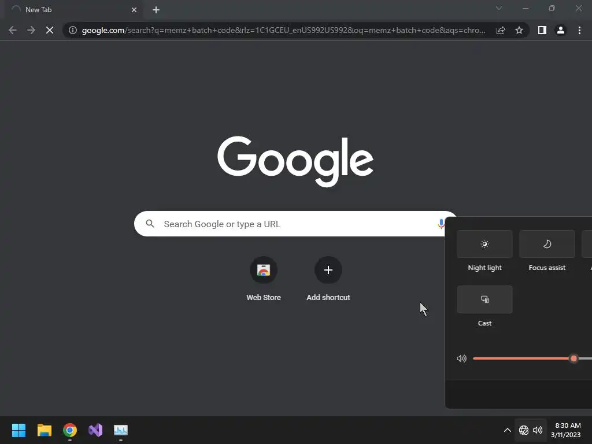Open a new tab with plus
The height and width of the screenshot is (444, 592).
[156, 10]
